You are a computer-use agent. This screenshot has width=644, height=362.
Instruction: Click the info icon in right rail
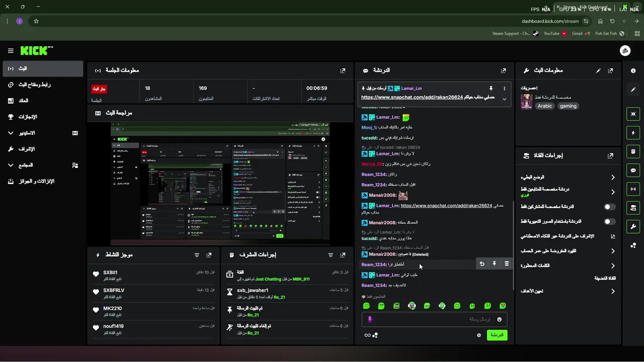tap(633, 71)
